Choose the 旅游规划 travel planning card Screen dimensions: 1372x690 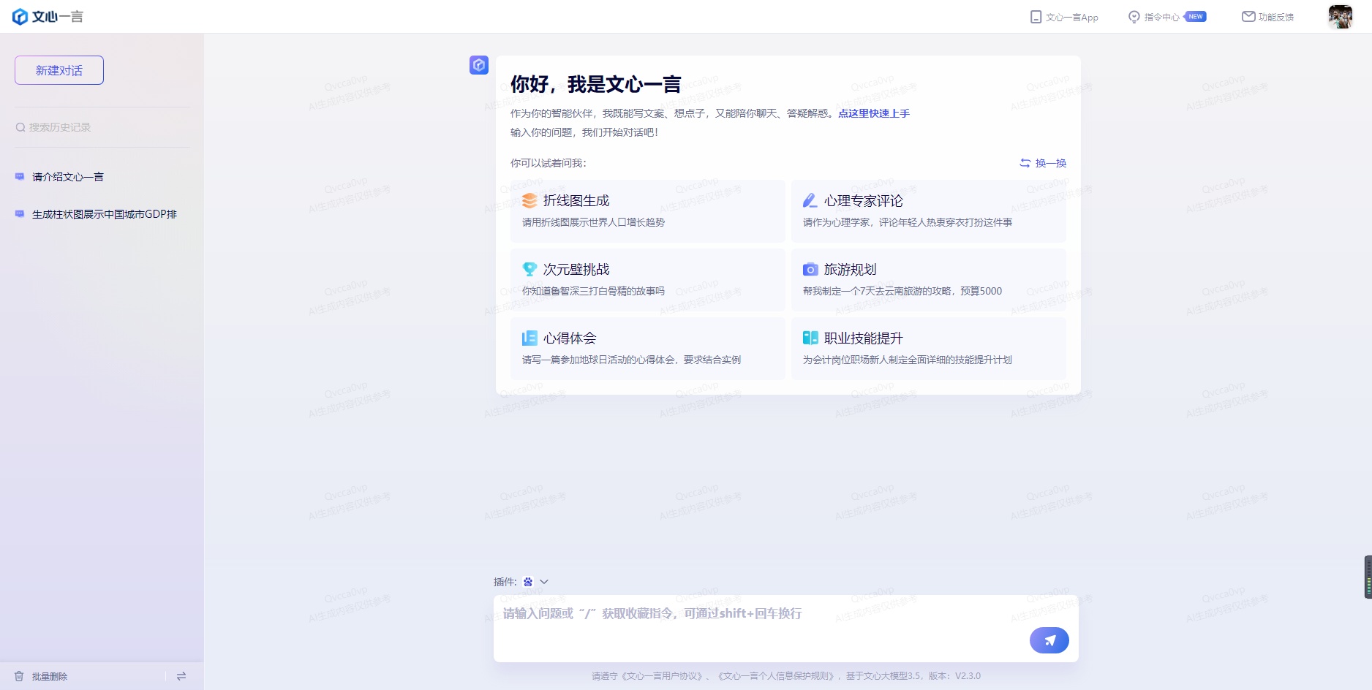(928, 279)
